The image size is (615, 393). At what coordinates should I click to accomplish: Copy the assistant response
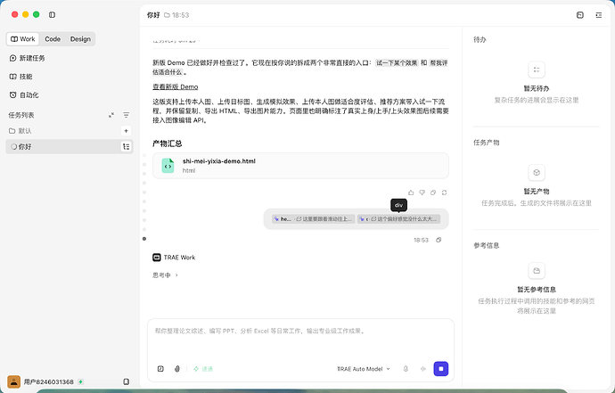tap(433, 192)
